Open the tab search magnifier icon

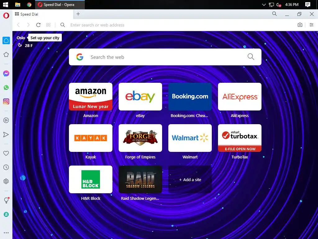pos(275,14)
